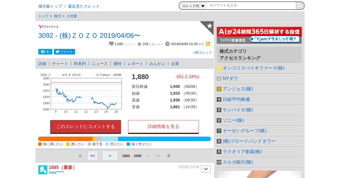Go to <前スレッド link

pos(203,53)
